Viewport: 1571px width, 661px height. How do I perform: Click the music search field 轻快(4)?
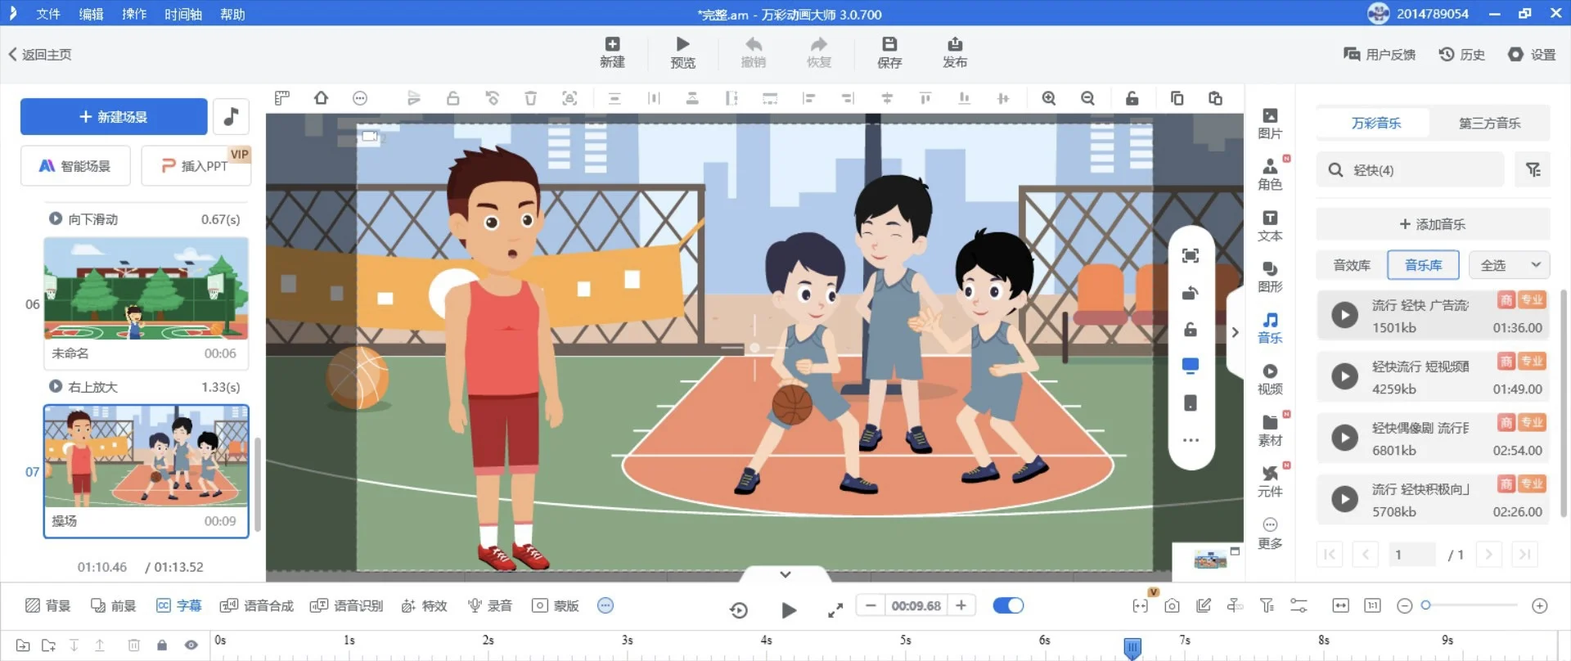(x=1411, y=169)
